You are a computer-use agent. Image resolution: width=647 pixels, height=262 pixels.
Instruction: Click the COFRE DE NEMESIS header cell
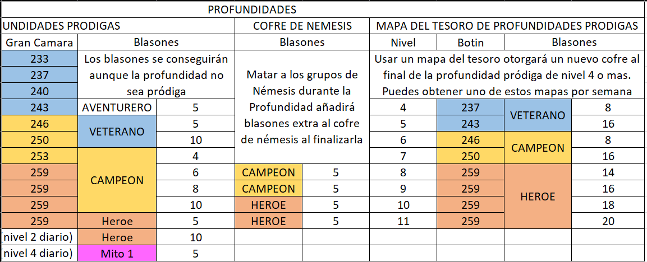pyautogui.click(x=302, y=26)
